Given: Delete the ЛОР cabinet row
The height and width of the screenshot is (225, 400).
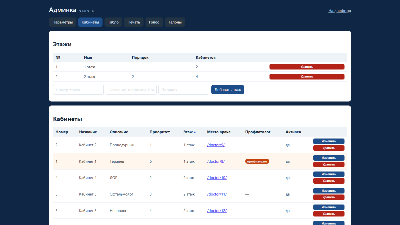Looking at the screenshot, I should click(x=329, y=181).
